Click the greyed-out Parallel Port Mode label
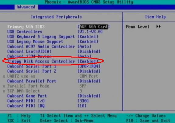The height and width of the screenshot is (123, 175). (28, 86)
